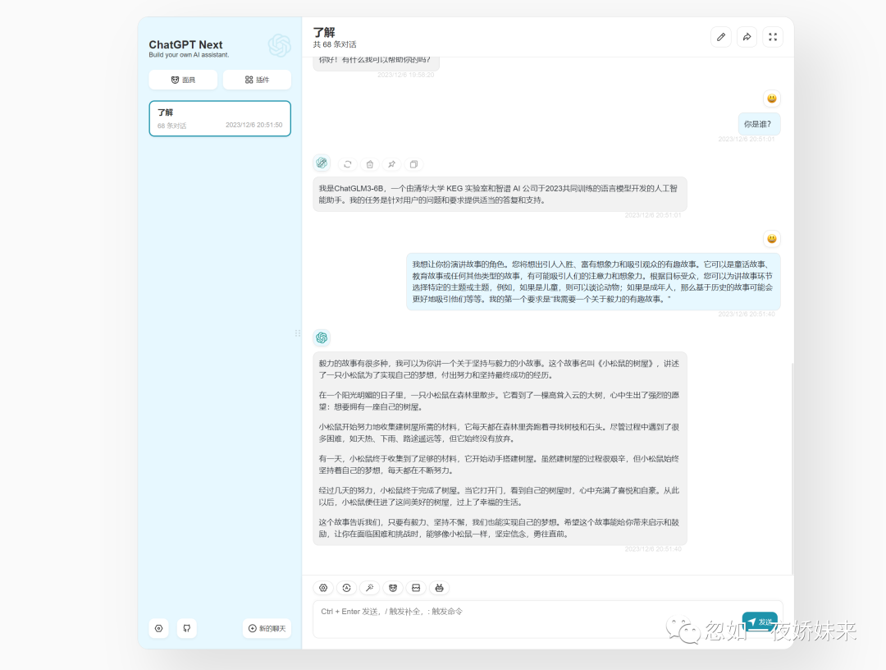The image size is (886, 670).
Task: Send the message with the 发送 button
Action: (760, 622)
